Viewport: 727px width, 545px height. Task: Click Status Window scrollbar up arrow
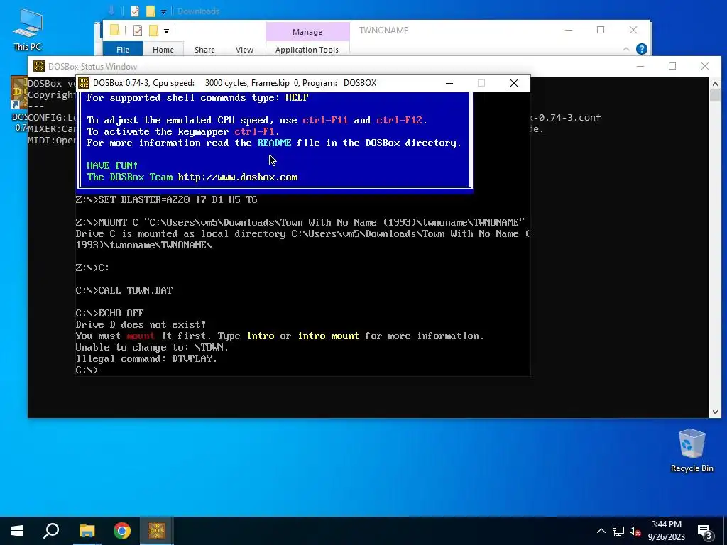point(715,84)
